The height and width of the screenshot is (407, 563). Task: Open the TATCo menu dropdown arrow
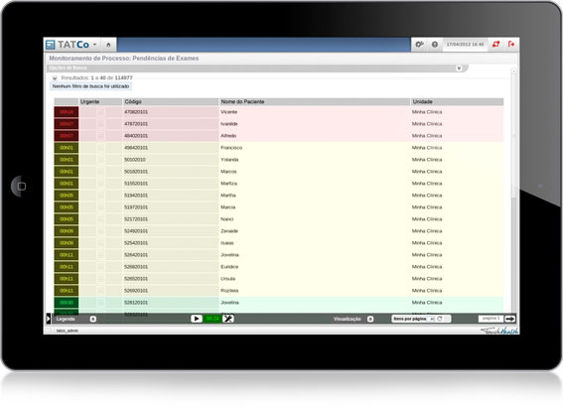[94, 45]
